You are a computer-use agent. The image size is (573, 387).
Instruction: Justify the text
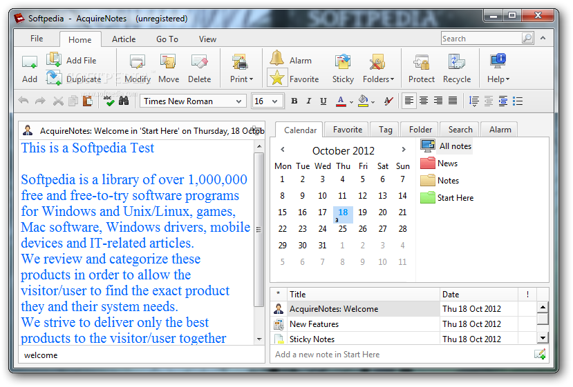[x=453, y=101]
